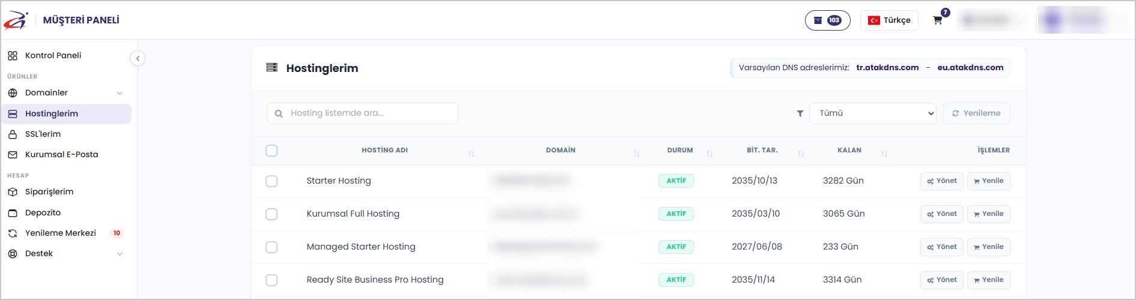Focus the Hosting listemde ara search field
The height and width of the screenshot is (300, 1136).
point(363,113)
